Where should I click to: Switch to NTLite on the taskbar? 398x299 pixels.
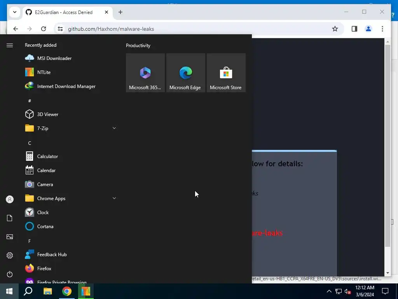coord(86,291)
